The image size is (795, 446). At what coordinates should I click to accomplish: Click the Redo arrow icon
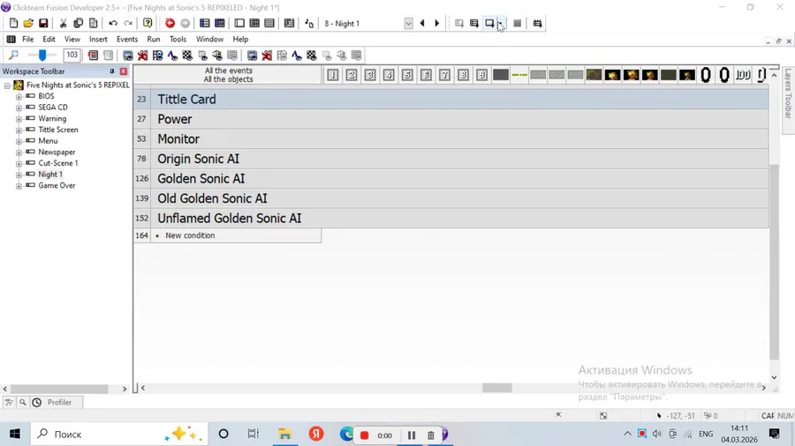(x=128, y=23)
